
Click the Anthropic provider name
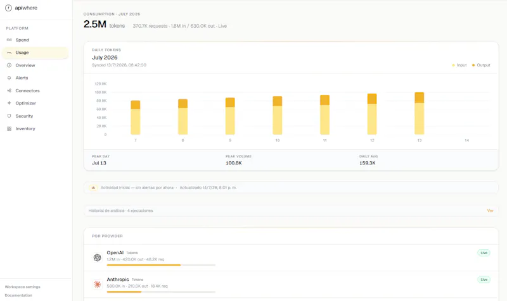[118, 279]
